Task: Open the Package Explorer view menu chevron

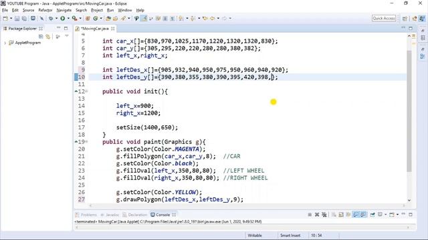Action: click(x=67, y=36)
